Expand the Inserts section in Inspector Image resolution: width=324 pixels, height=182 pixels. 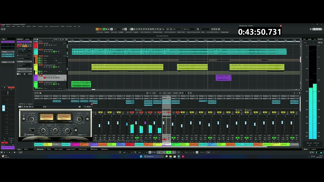tap(8, 52)
